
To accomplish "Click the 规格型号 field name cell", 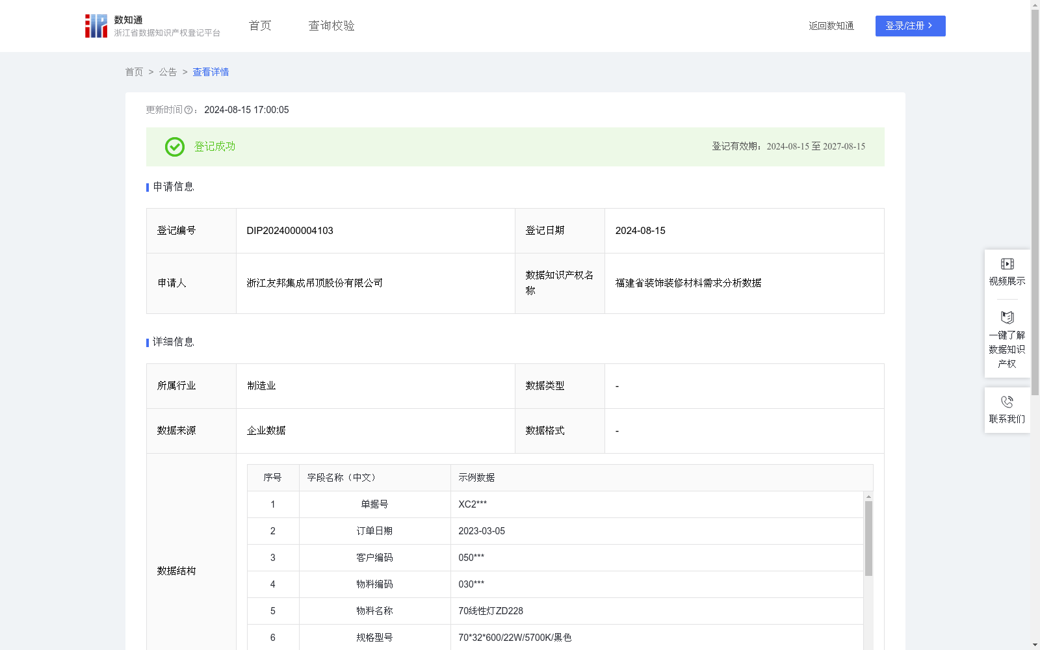I will [375, 638].
